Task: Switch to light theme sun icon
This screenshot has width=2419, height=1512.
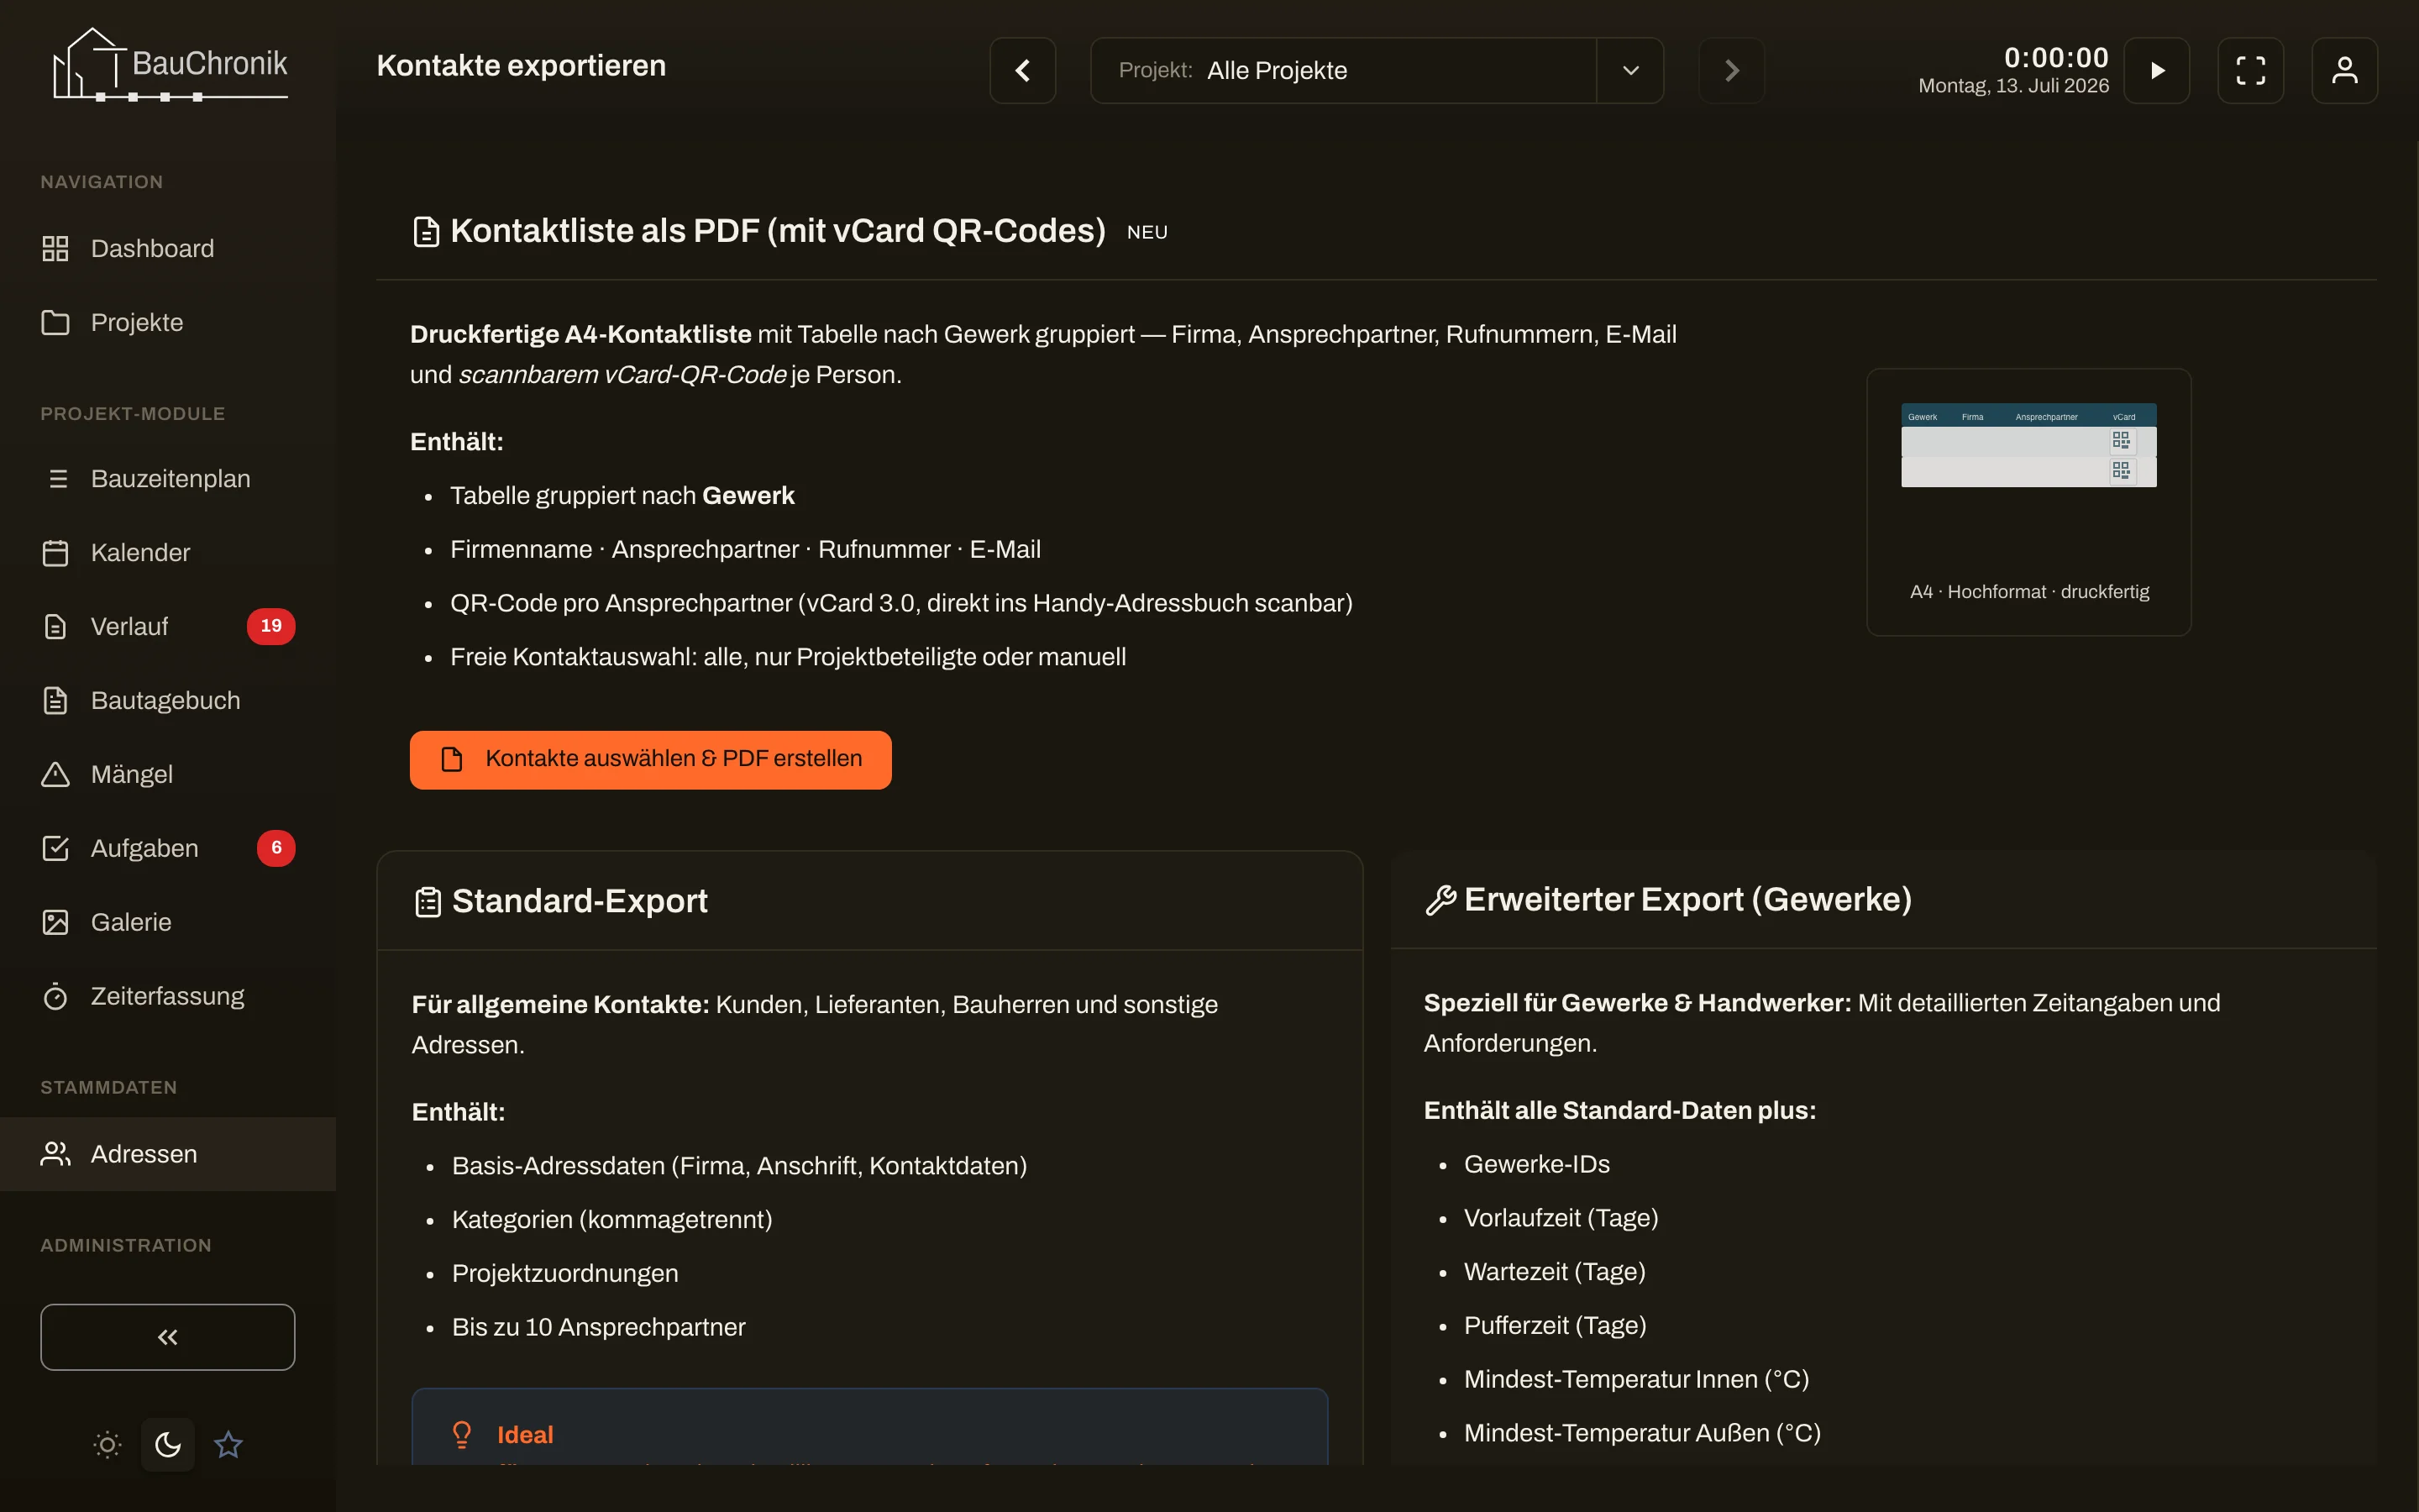Action: point(107,1445)
